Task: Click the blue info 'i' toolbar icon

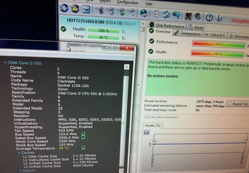Action: 219,18
